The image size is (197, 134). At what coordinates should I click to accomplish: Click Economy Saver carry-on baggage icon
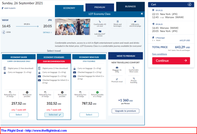tap(5, 72)
